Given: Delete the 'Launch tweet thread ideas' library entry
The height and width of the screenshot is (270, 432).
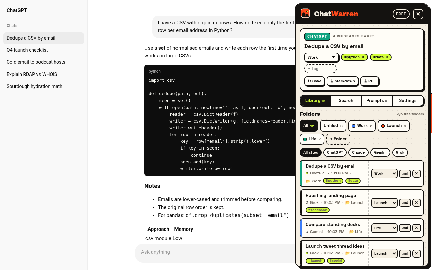Looking at the screenshot, I should click(416, 253).
